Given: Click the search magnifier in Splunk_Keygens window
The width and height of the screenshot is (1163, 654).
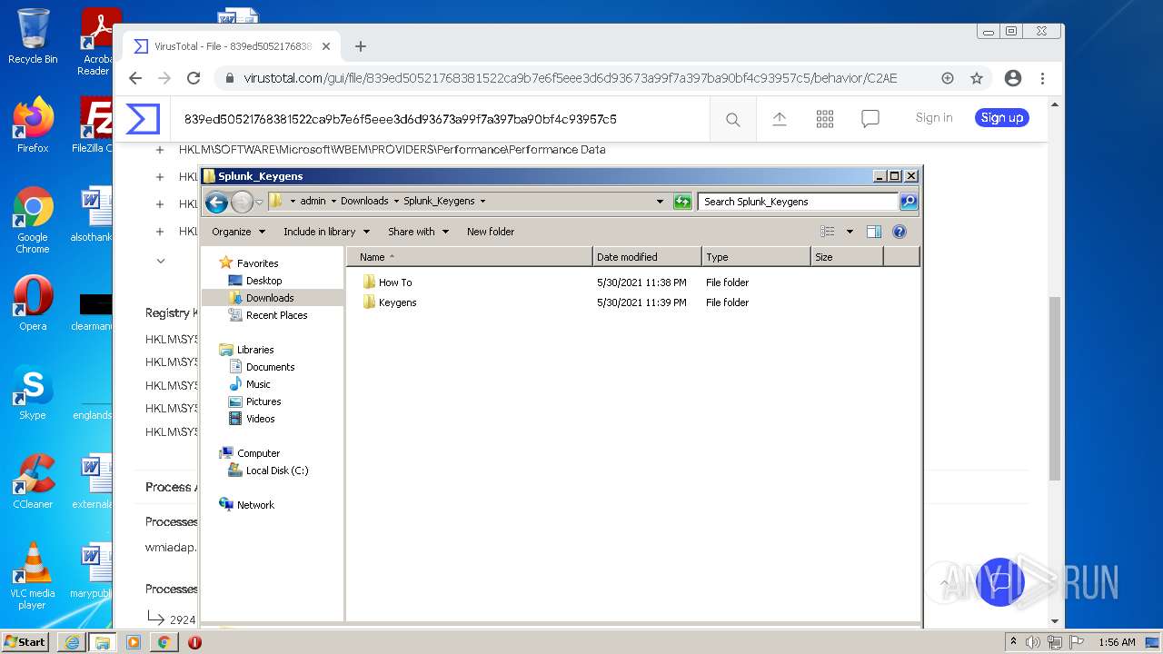Looking at the screenshot, I should point(909,202).
